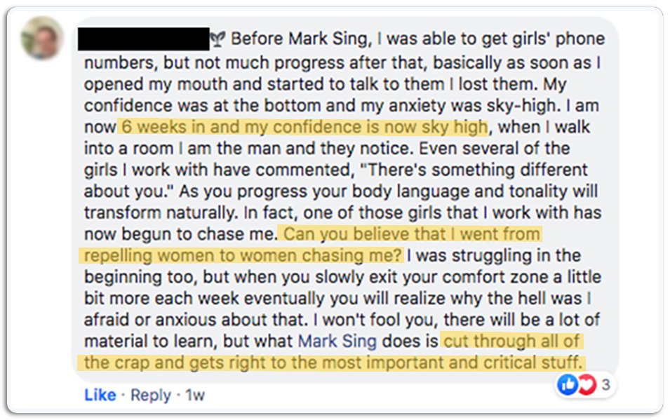This screenshot has height=420, width=670.
Task: Click the 1w comment timestamp
Action: pos(195,395)
